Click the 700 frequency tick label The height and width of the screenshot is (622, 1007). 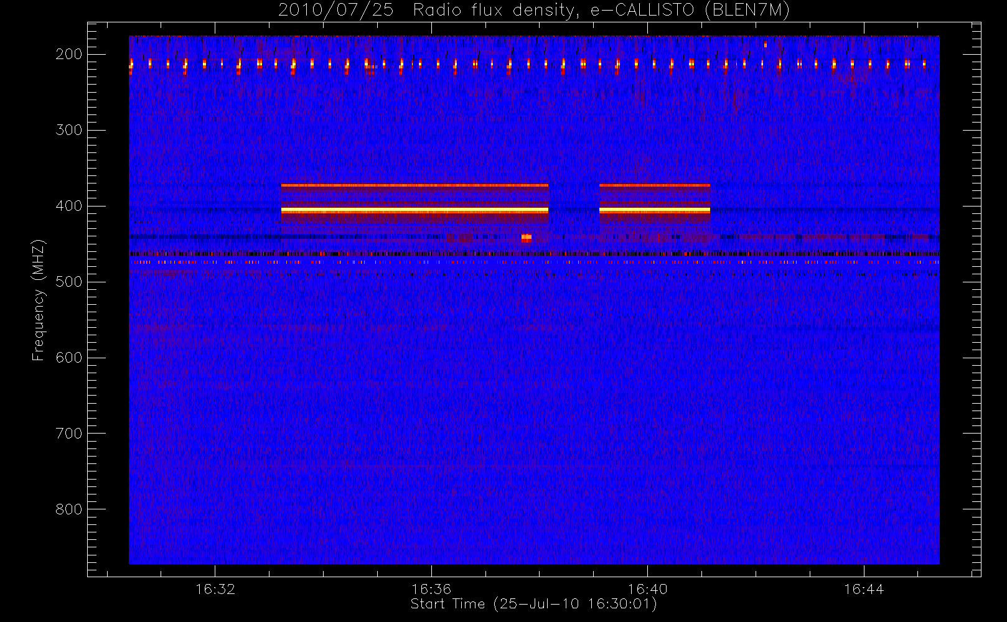68,434
